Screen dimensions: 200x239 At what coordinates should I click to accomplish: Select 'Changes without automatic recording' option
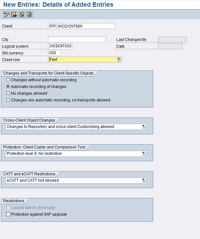8,80
